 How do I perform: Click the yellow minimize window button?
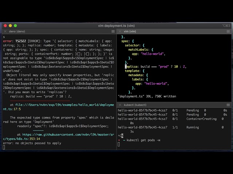(10, 26)
